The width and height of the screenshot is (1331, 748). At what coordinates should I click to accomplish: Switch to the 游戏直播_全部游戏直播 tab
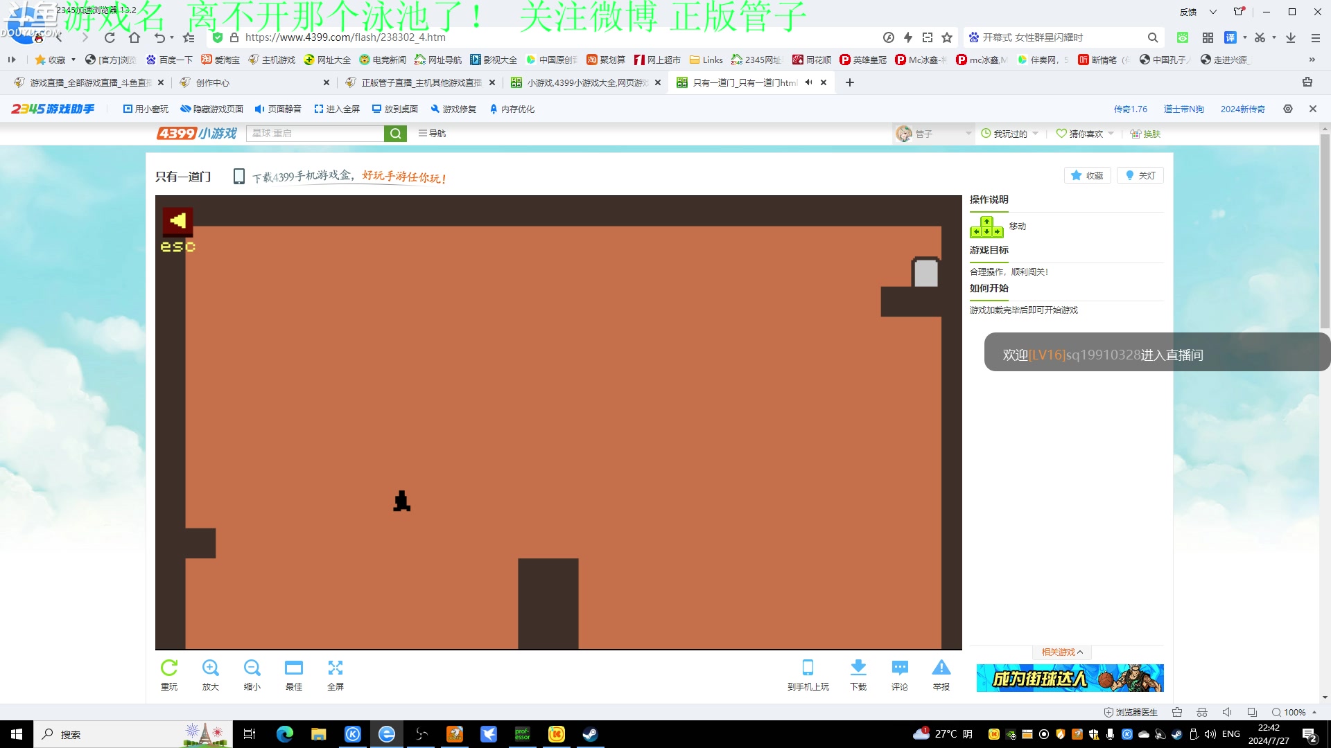point(88,82)
